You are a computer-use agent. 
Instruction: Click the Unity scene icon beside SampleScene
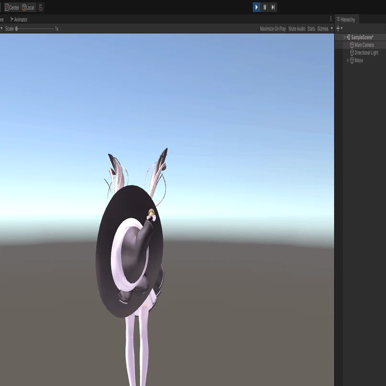click(x=348, y=37)
